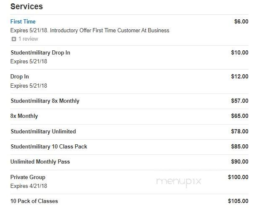
Task: Open the First Time service link
Action: coord(23,21)
